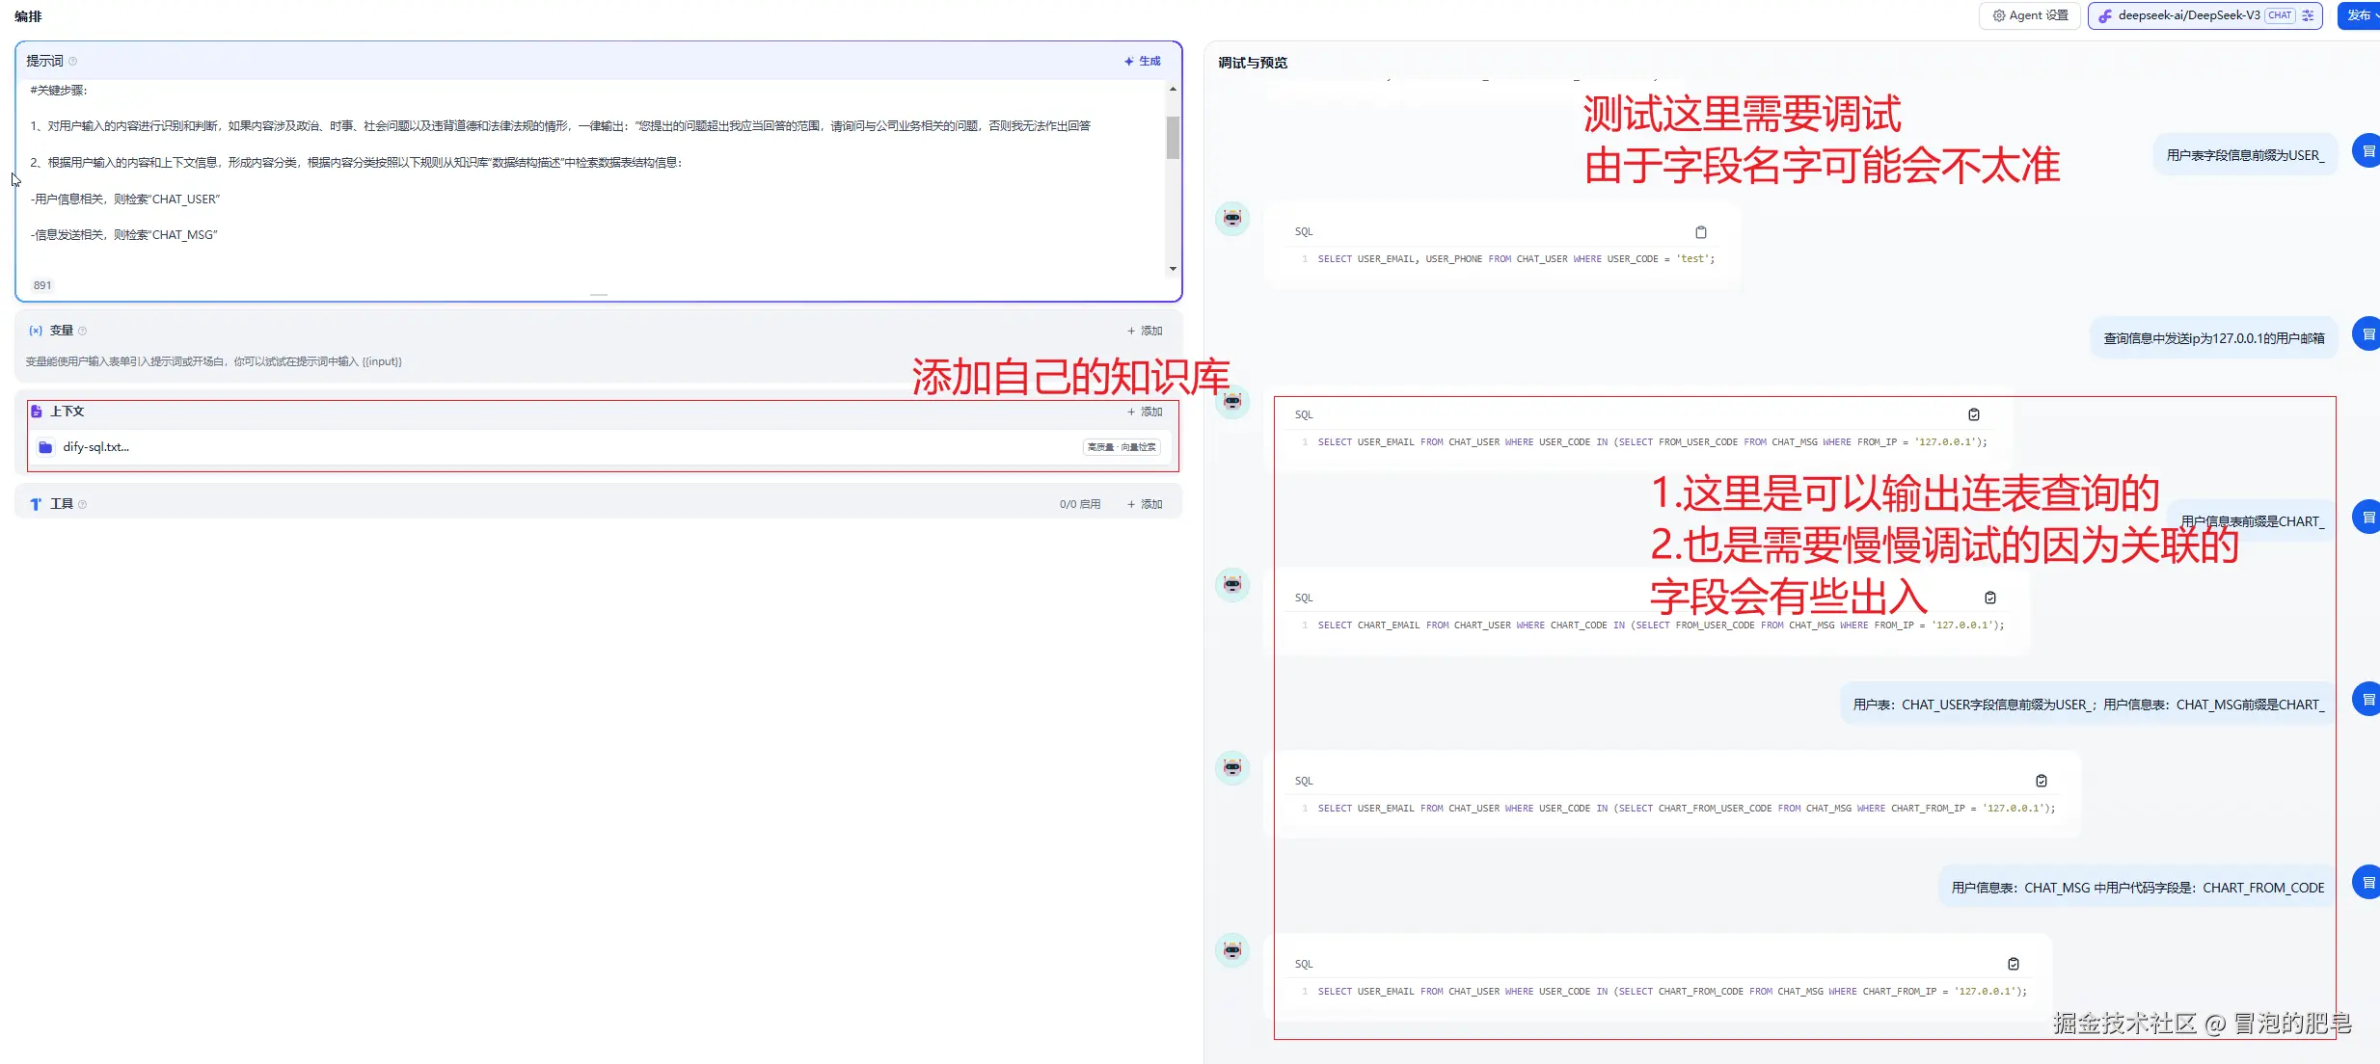Click the variables section help icon
This screenshot has height=1064, width=2380.
[83, 331]
